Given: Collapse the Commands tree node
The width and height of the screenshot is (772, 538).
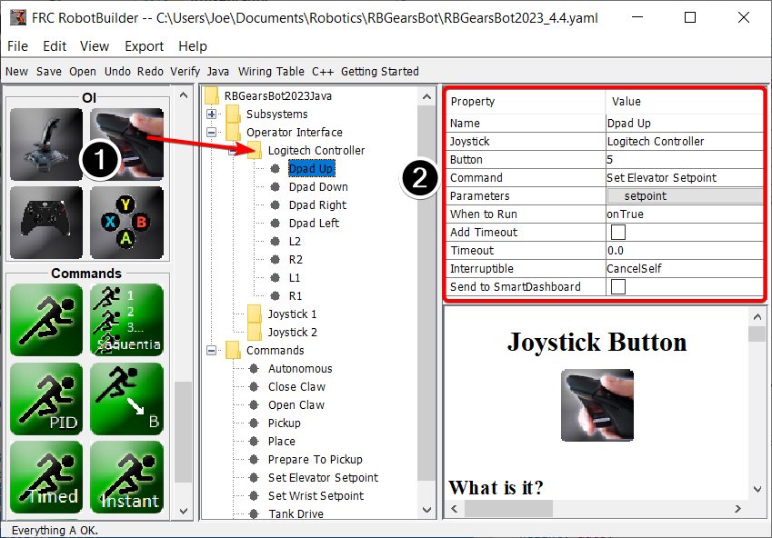Looking at the screenshot, I should click(211, 351).
